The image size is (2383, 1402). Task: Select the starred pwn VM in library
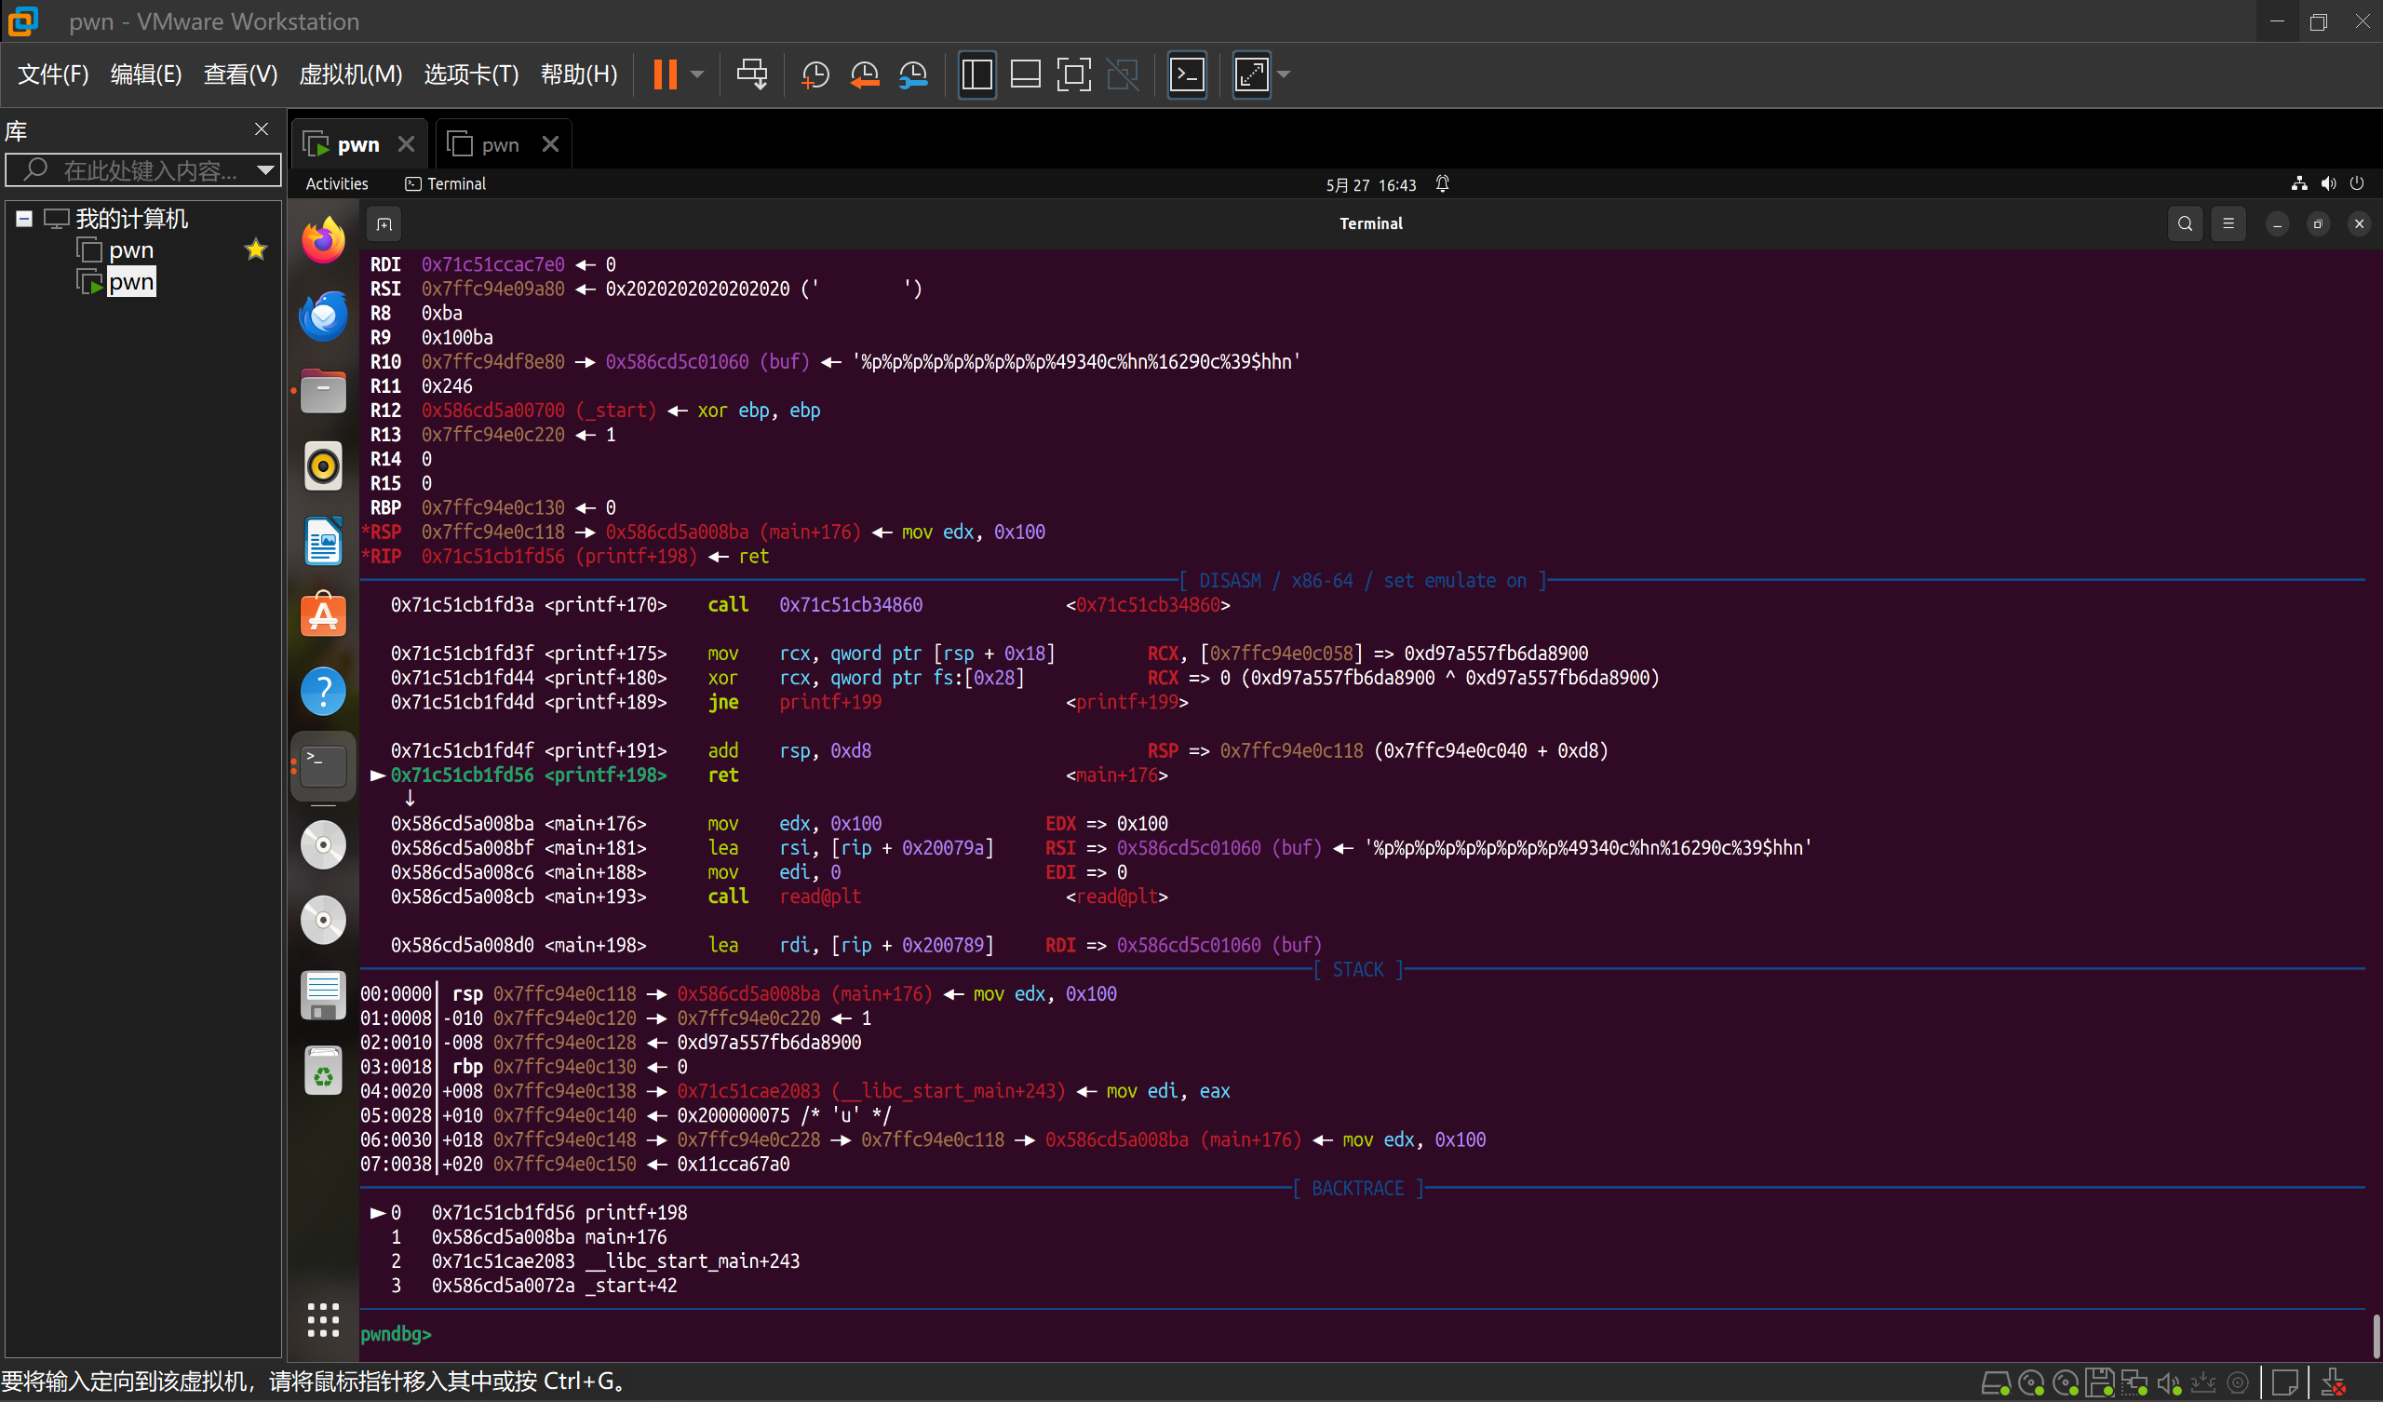point(130,249)
